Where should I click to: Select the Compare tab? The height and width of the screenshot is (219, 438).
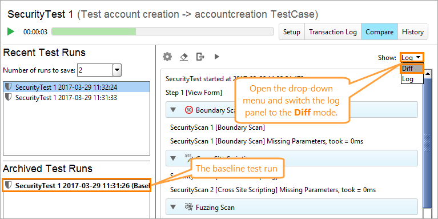coord(379,32)
